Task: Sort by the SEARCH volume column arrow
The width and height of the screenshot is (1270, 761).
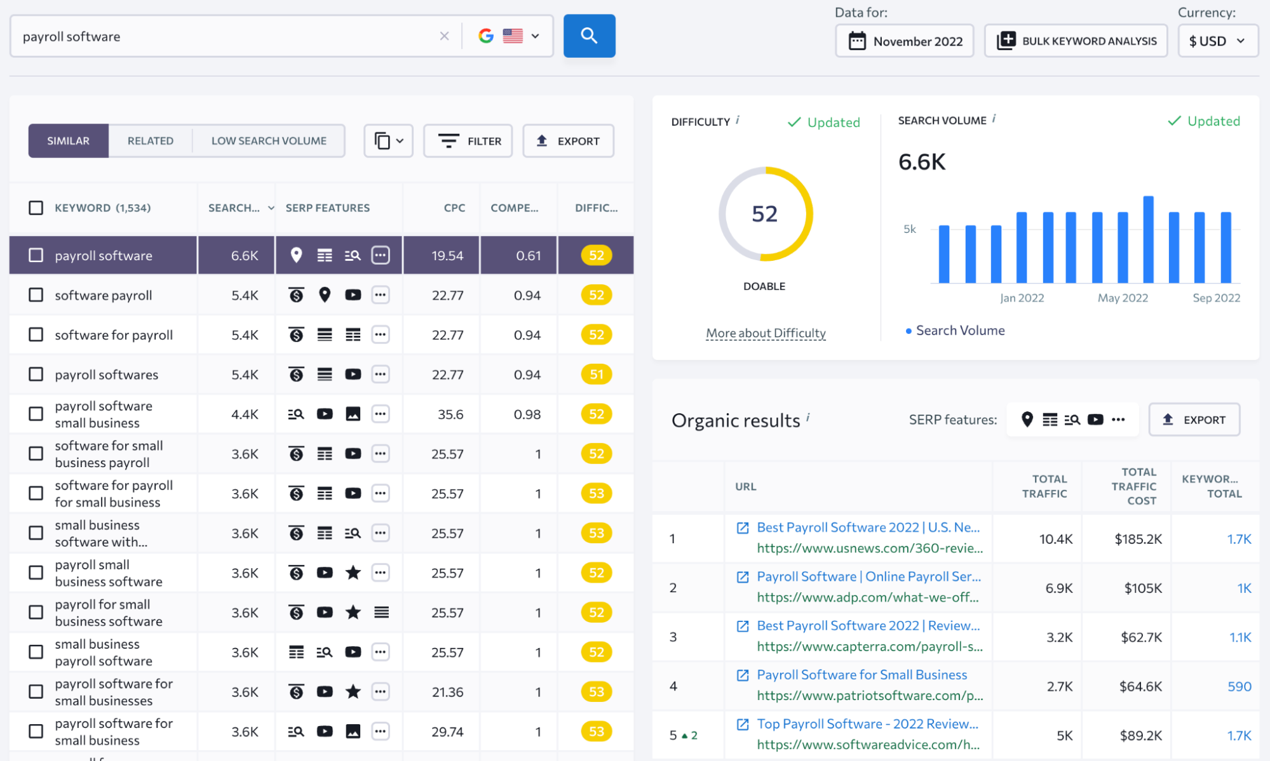Action: click(271, 208)
